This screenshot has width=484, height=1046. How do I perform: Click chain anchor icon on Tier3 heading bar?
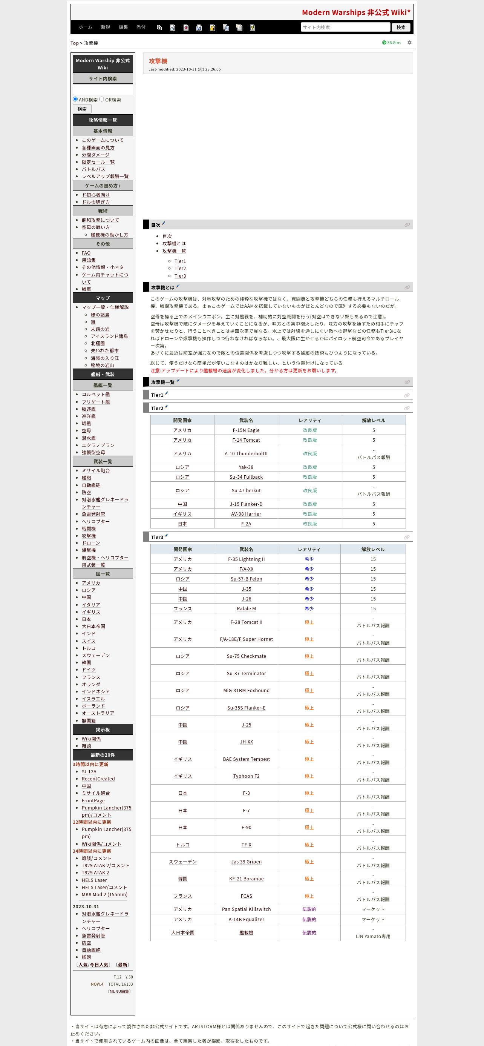point(406,537)
